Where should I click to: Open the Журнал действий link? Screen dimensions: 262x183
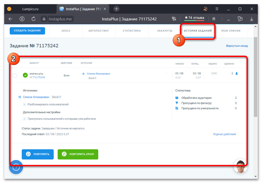[224, 134]
